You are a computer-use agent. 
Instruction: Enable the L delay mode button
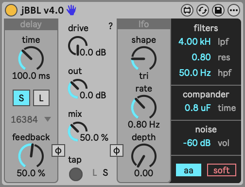tap(41, 98)
